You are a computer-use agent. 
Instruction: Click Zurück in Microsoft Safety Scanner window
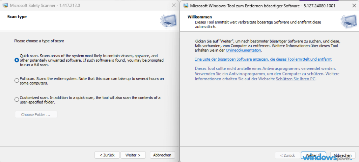point(107,155)
